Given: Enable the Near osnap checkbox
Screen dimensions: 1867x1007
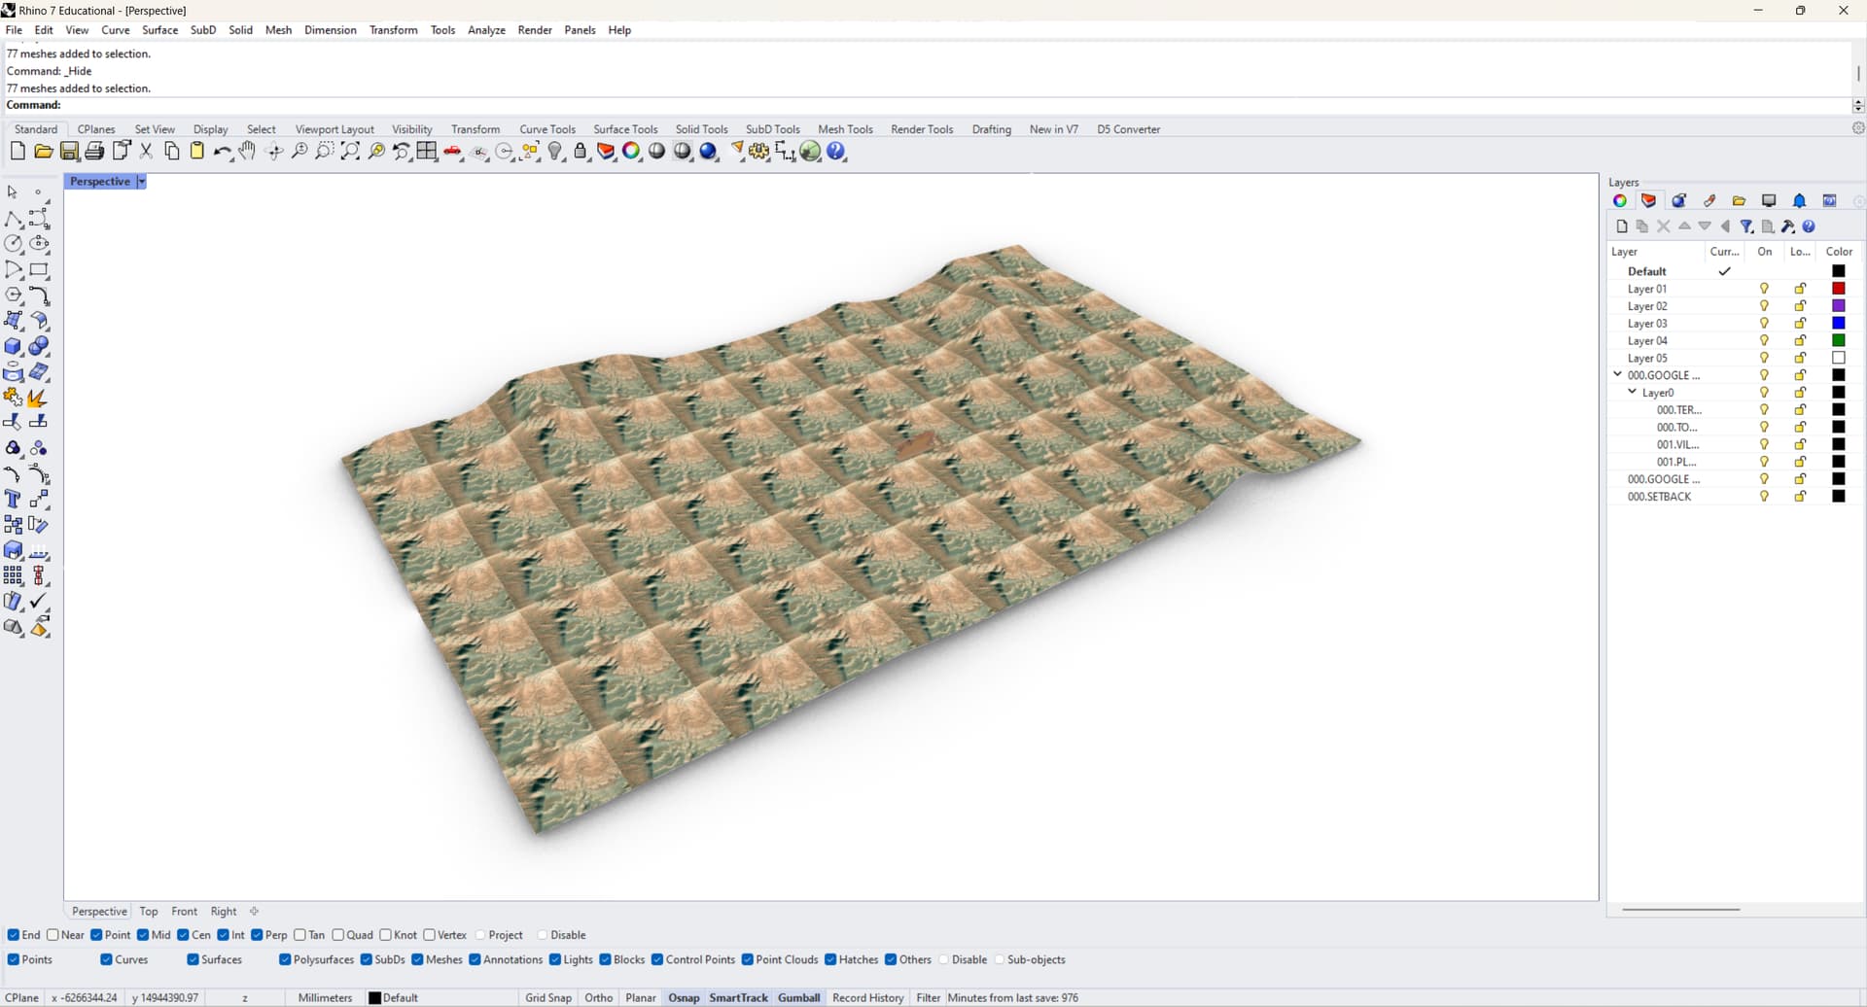Looking at the screenshot, I should [53, 935].
